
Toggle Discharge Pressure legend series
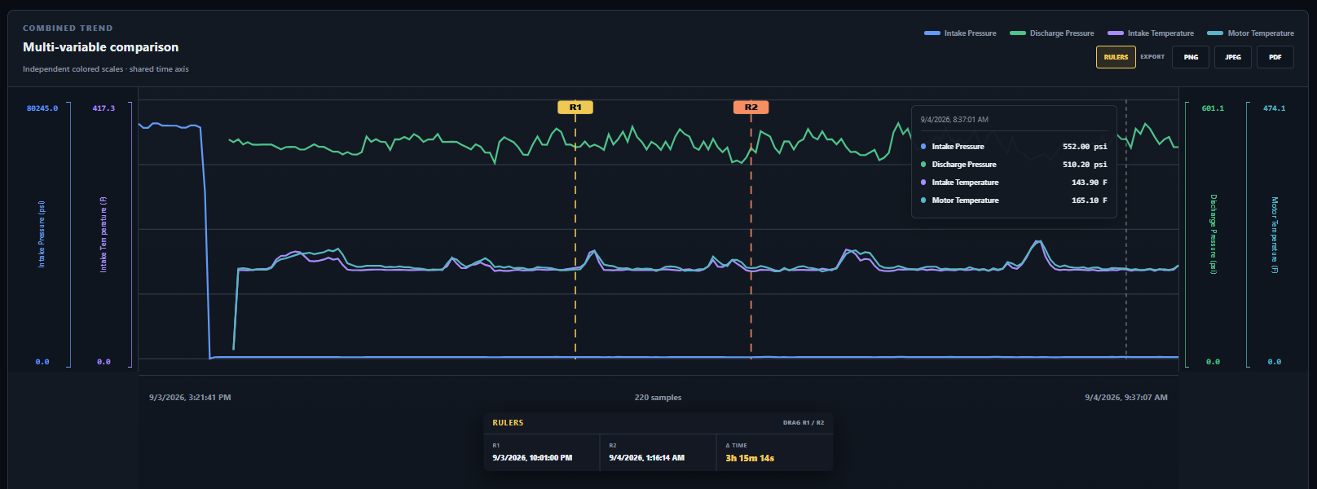1052,33
